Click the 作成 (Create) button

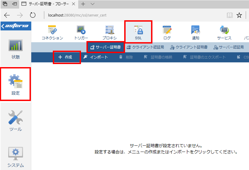point(67,57)
